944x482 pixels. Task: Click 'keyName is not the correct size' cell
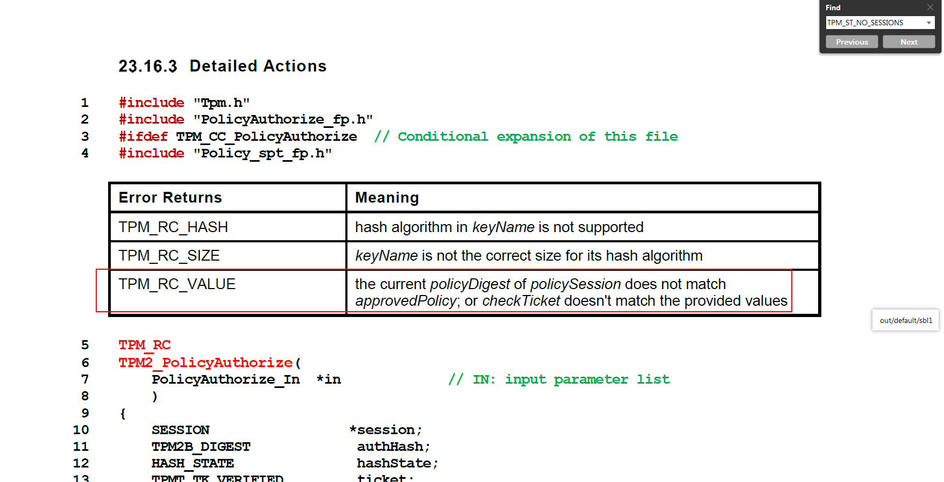pyautogui.click(x=583, y=255)
